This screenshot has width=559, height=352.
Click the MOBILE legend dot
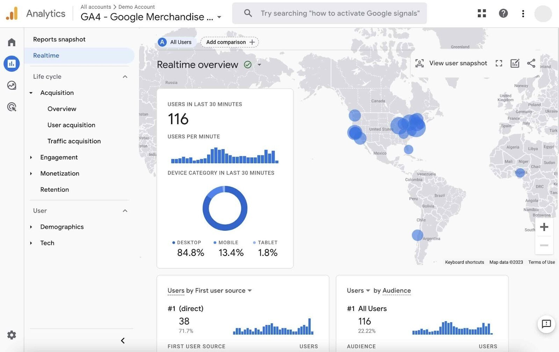tap(215, 243)
